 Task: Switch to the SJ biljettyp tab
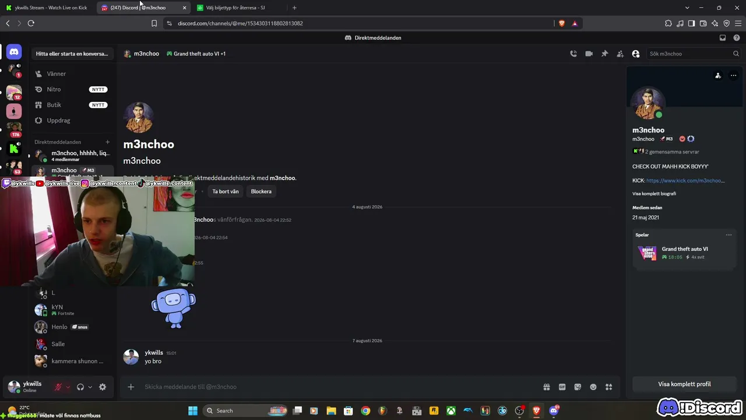(239, 8)
